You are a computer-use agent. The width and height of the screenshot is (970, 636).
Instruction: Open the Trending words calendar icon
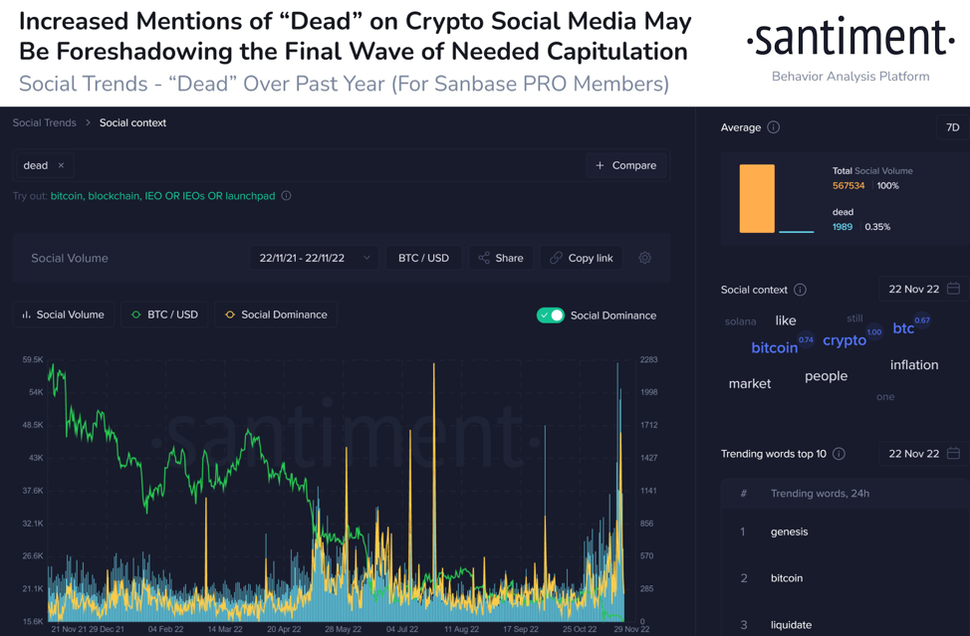pyautogui.click(x=953, y=453)
